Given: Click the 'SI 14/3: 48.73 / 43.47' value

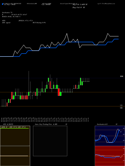Looking at the screenshot, I should 19,15.
